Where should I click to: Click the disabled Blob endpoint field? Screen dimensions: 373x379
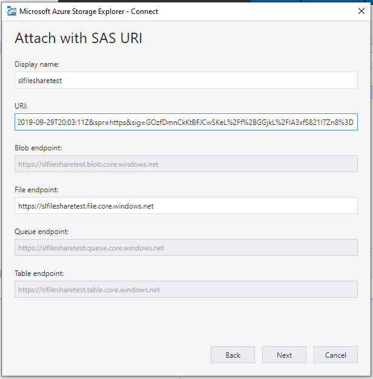point(186,164)
